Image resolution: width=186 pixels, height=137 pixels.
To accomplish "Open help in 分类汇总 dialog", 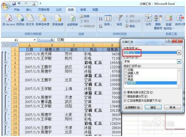I will coord(169,41).
